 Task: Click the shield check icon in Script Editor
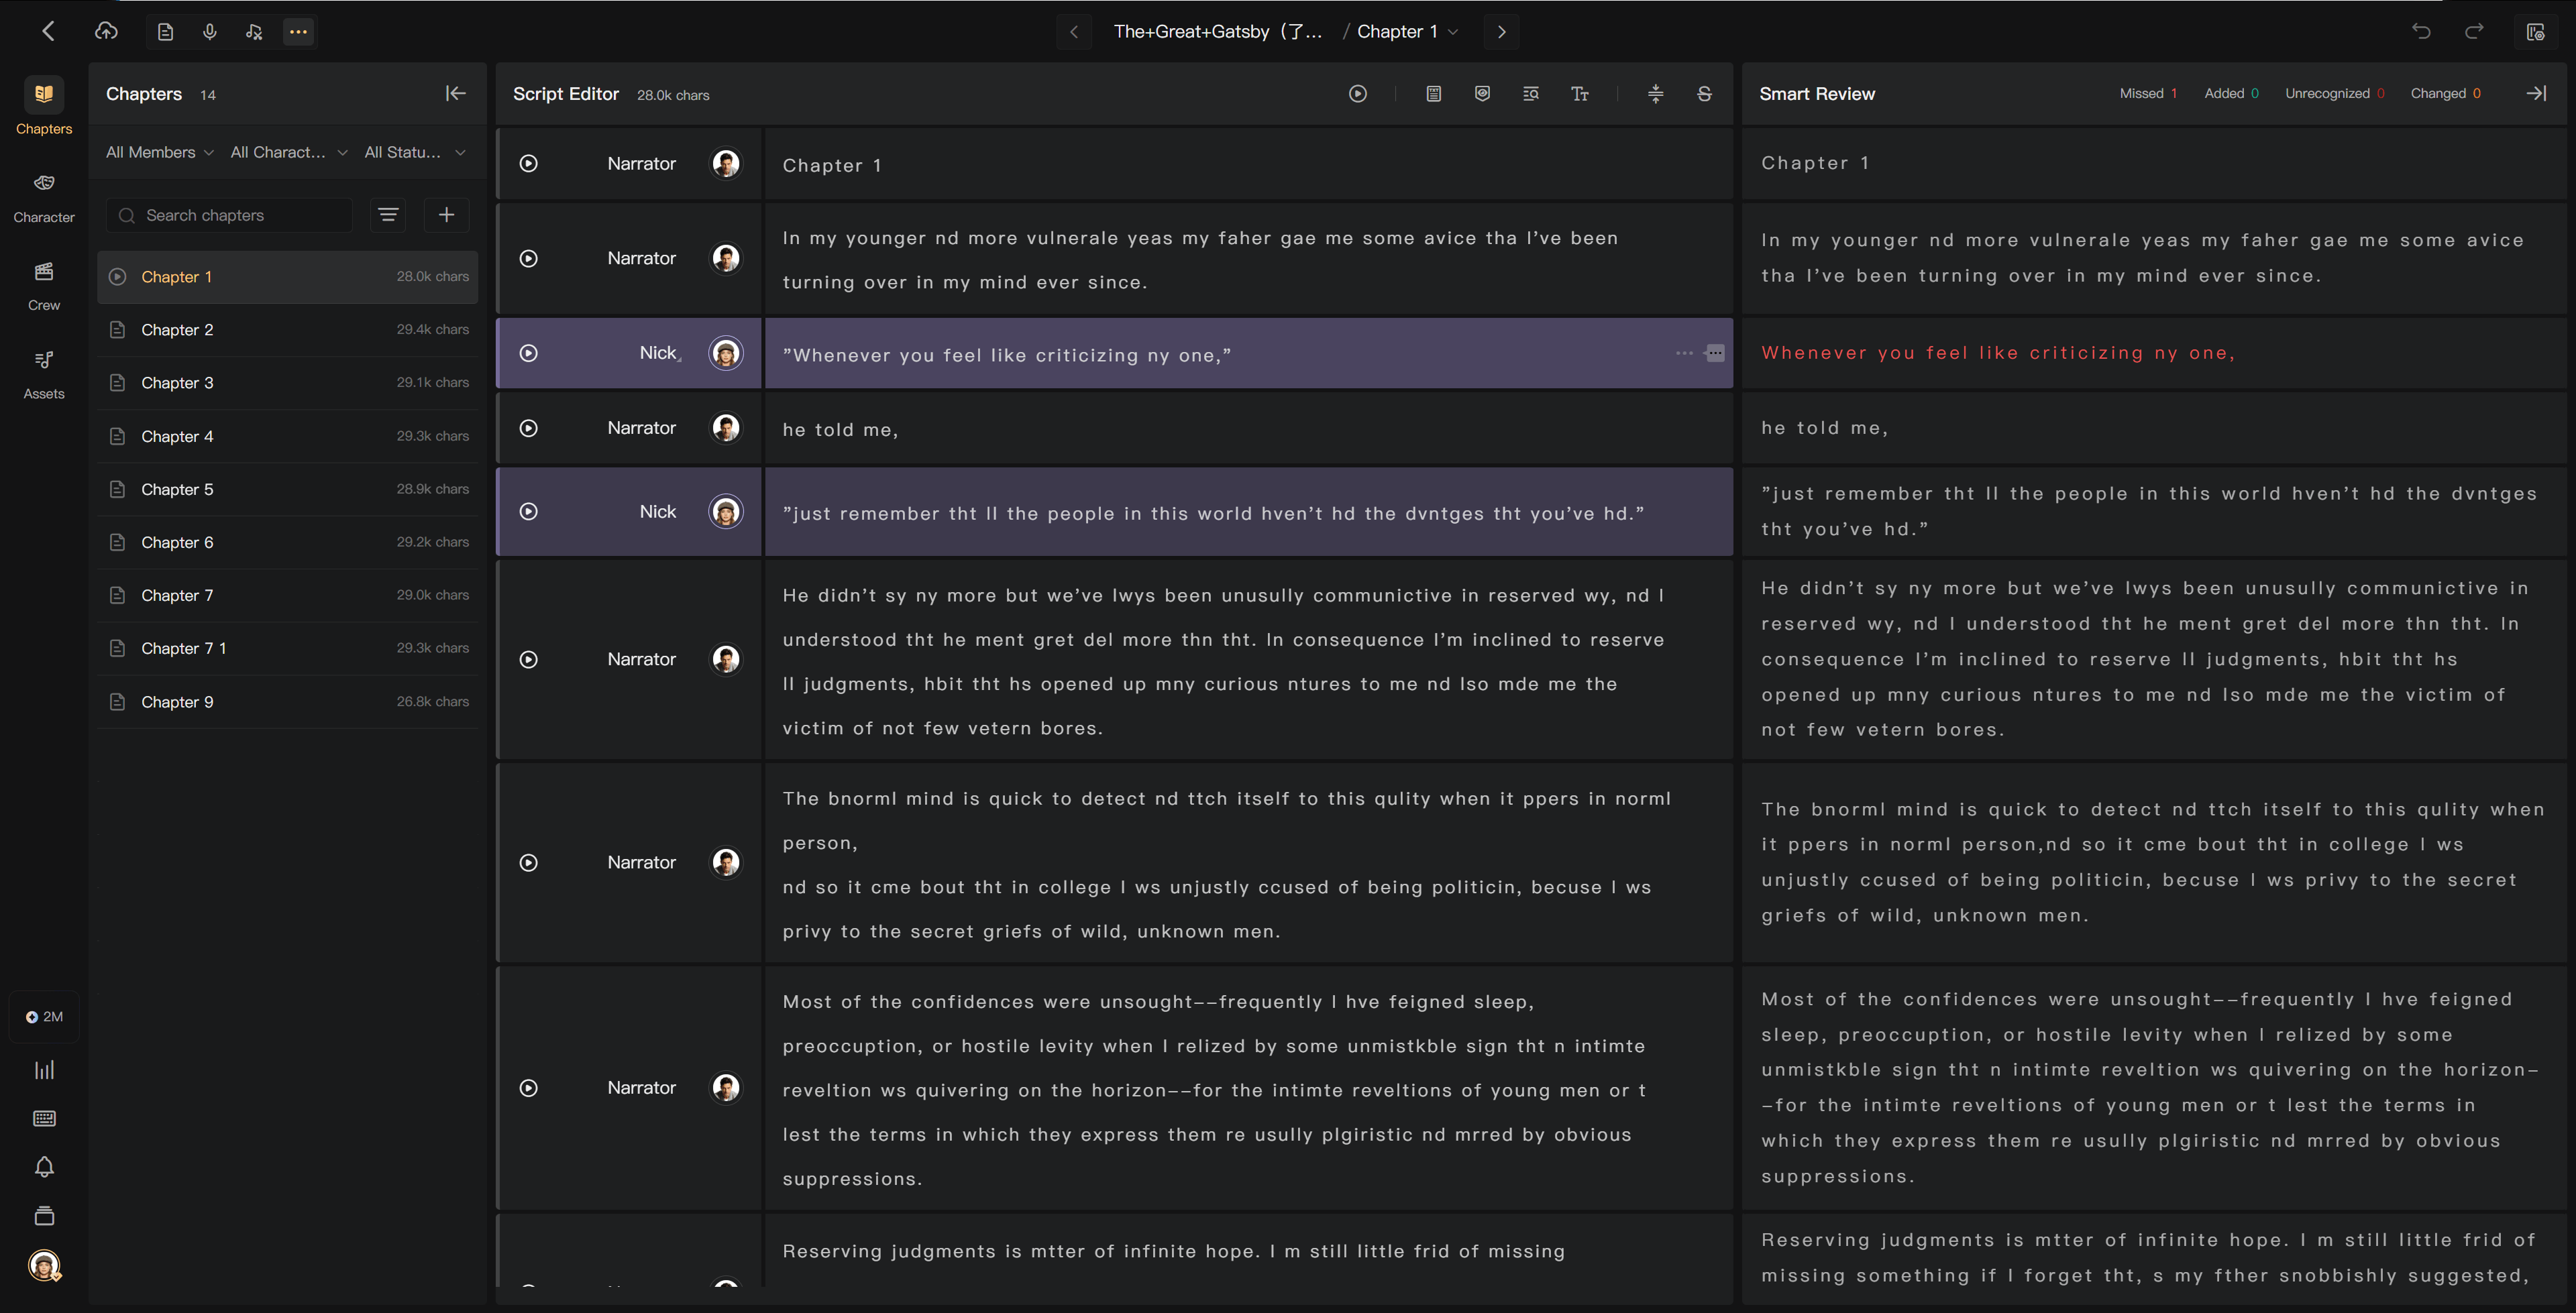[x=1482, y=94]
